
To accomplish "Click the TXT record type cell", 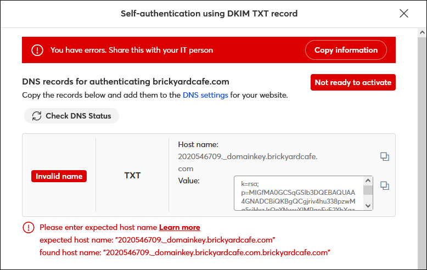I will (x=132, y=175).
